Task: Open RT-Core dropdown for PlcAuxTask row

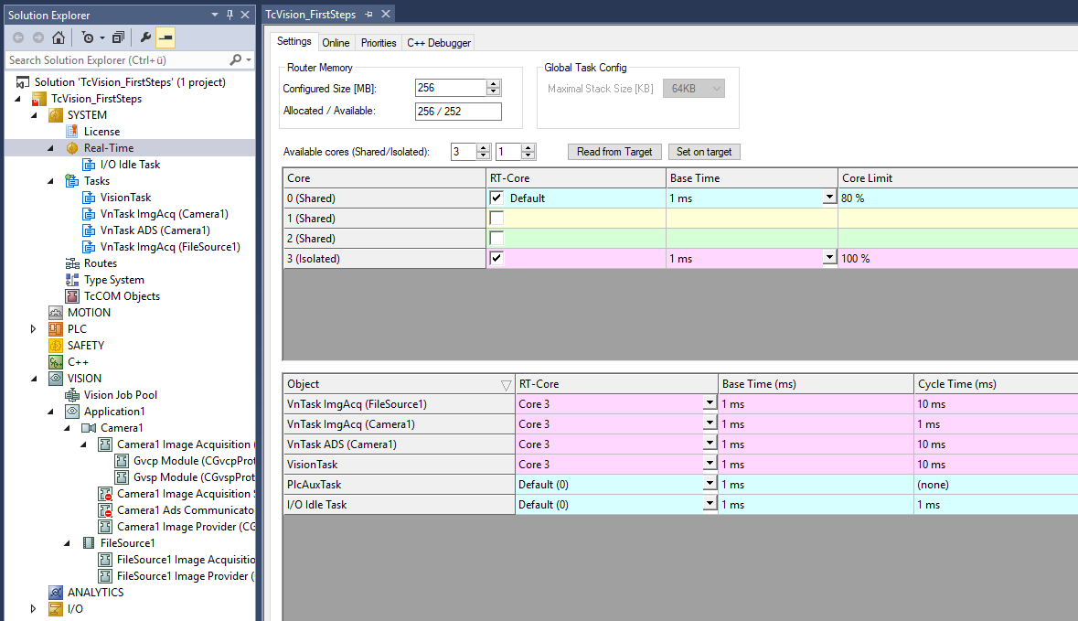Action: click(710, 484)
